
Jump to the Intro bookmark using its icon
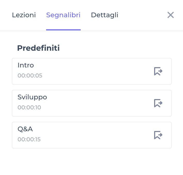point(158,71)
